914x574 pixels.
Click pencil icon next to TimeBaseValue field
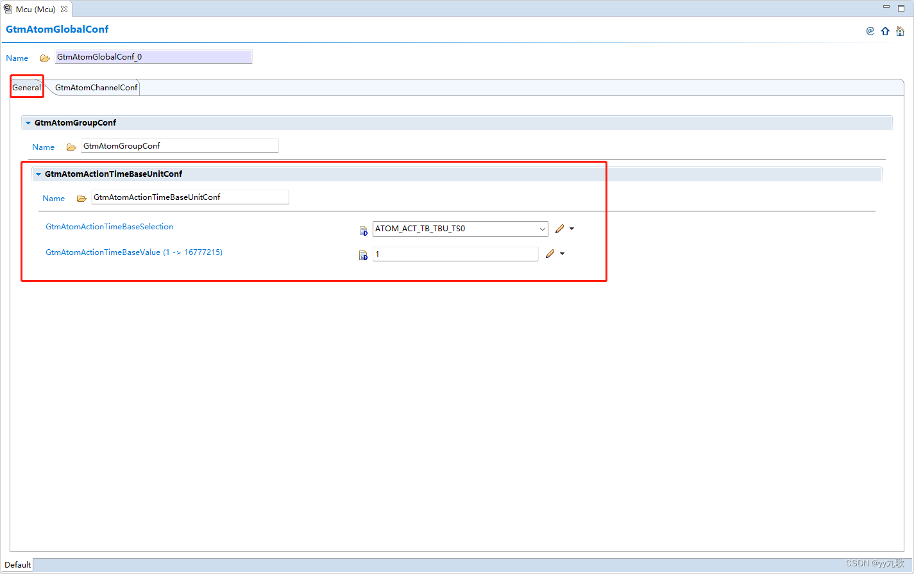click(550, 254)
